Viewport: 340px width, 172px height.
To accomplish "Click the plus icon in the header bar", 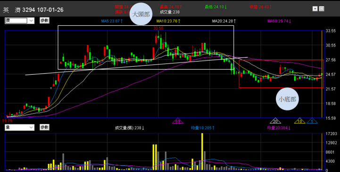I will [x=315, y=8].
